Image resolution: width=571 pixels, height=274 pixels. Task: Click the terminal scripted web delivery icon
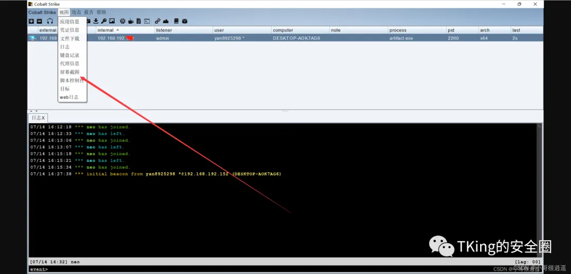(147, 22)
